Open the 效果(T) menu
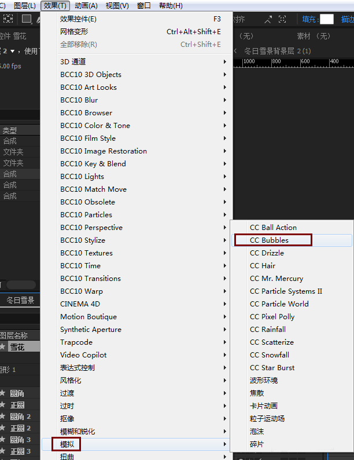Image resolution: width=354 pixels, height=460 pixels. tap(55, 6)
